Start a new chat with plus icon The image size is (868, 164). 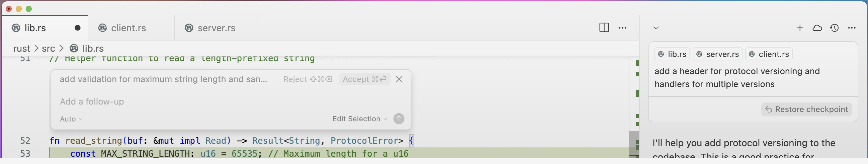pyautogui.click(x=800, y=28)
